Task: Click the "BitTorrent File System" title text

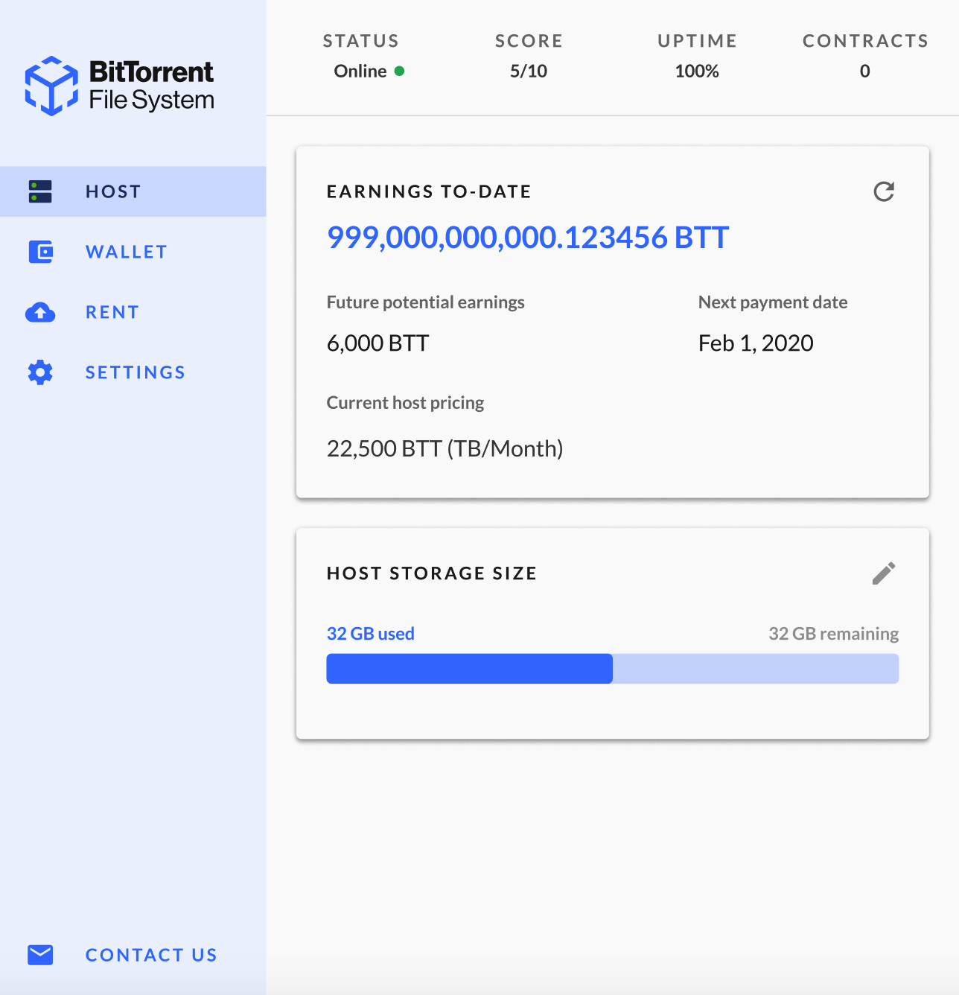Action: point(152,86)
